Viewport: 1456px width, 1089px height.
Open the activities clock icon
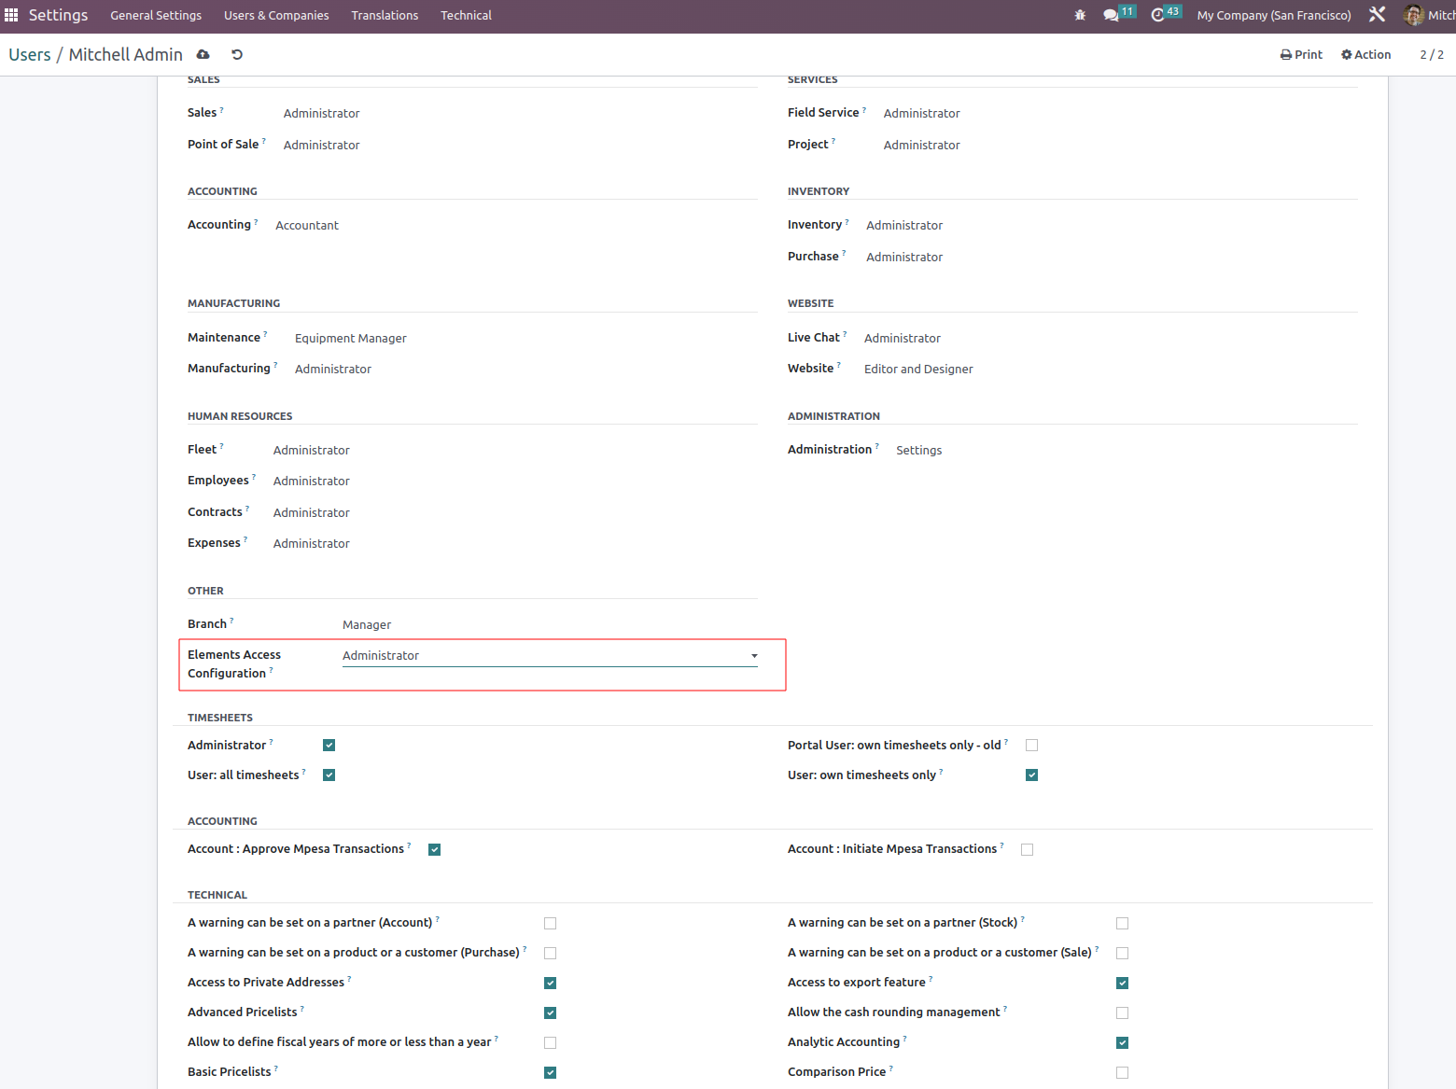pyautogui.click(x=1158, y=15)
